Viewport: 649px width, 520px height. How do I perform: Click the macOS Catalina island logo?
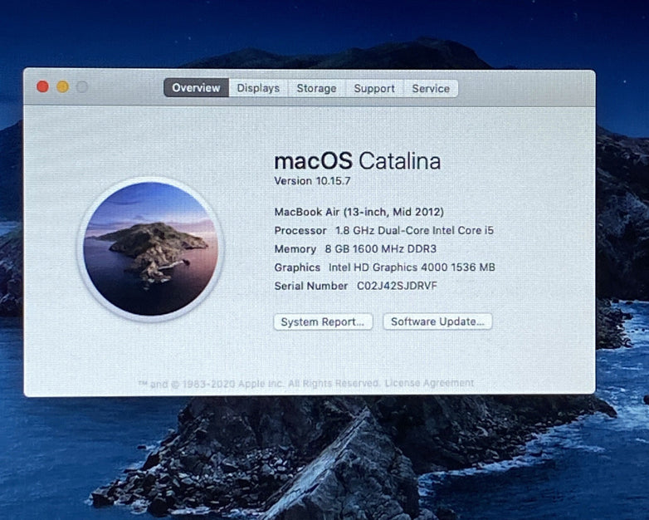[150, 249]
